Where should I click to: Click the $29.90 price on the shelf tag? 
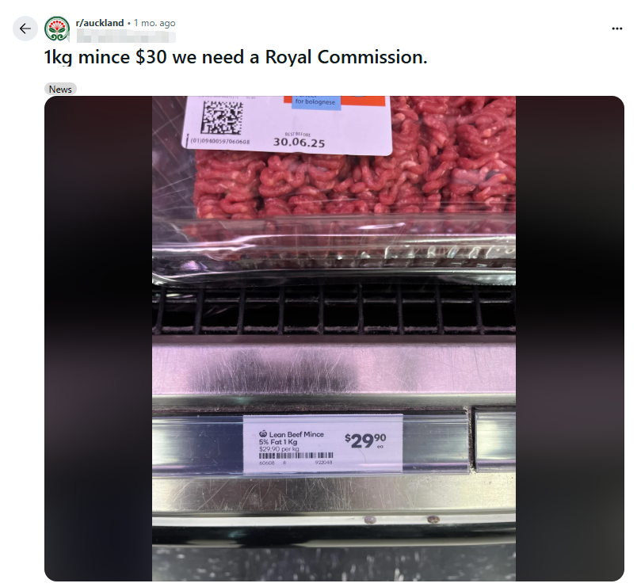pyautogui.click(x=365, y=440)
